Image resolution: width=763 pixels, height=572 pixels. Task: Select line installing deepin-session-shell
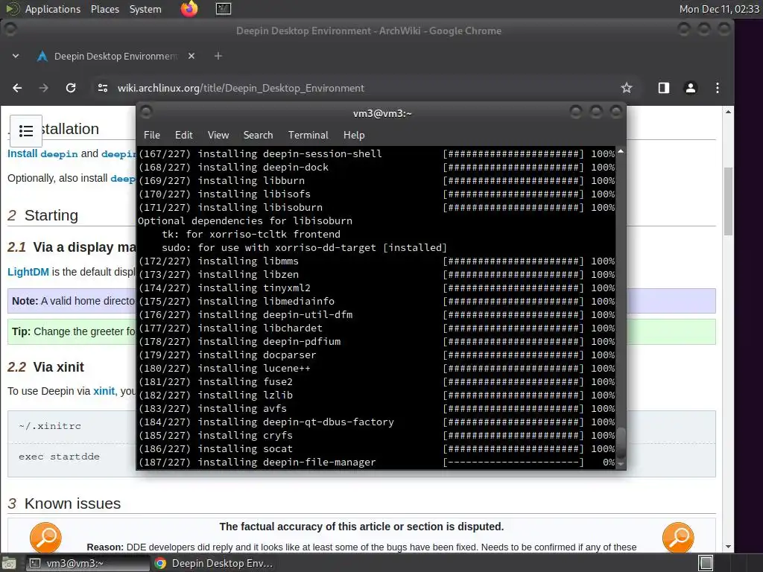point(376,153)
